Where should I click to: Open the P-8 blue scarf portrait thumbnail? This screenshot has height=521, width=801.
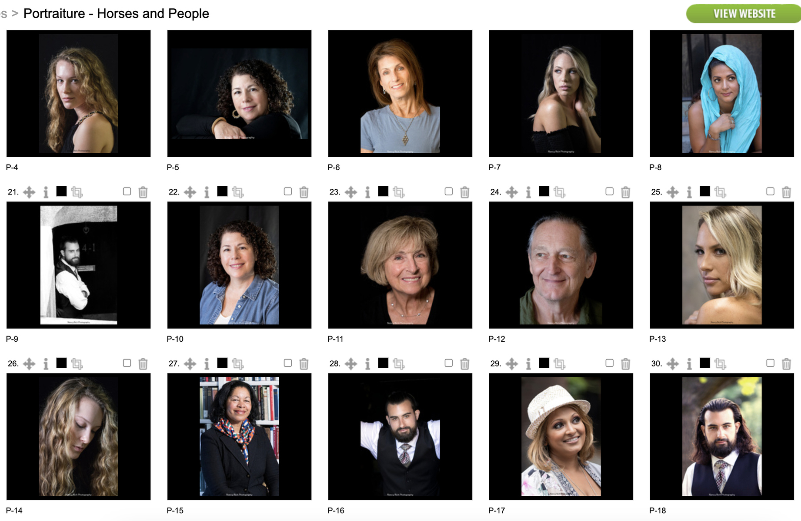(x=722, y=93)
